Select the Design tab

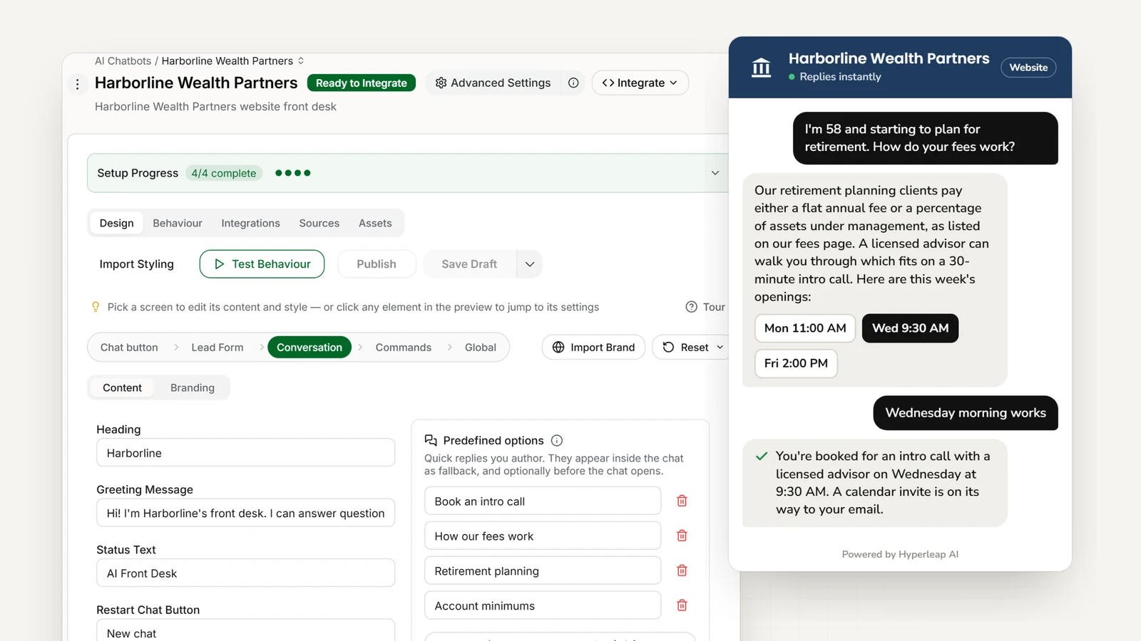(116, 223)
